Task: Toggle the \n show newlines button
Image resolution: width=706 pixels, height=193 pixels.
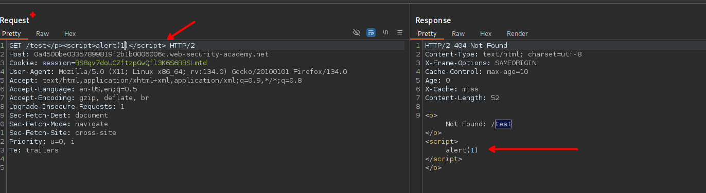Action: point(385,33)
